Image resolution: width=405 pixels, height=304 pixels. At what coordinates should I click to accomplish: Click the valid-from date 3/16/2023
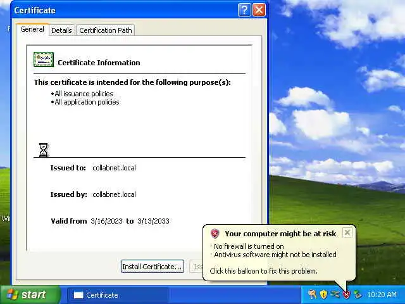[106, 221]
